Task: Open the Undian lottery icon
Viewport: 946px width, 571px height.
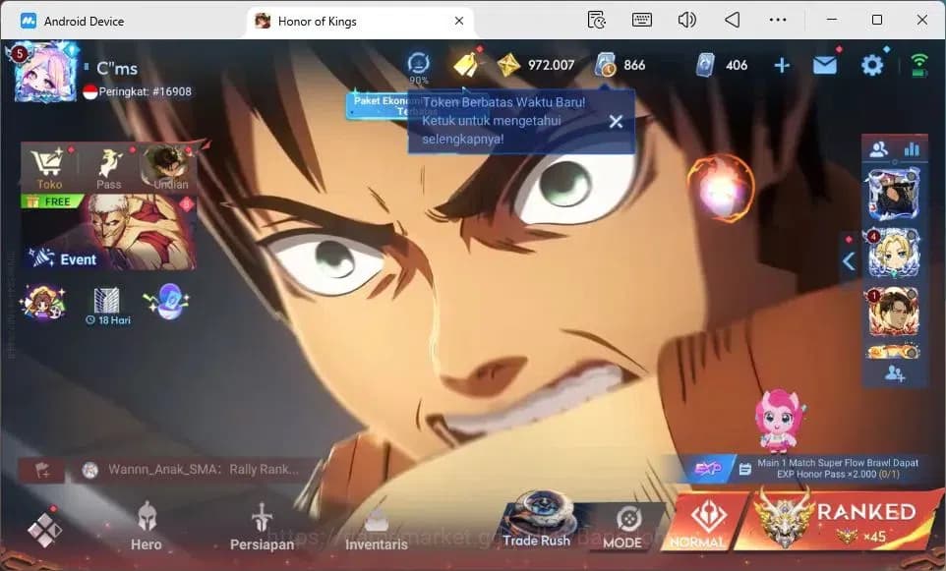Action: [x=168, y=168]
